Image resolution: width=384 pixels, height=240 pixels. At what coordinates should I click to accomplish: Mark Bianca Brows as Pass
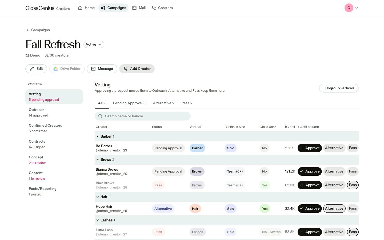pos(353,171)
